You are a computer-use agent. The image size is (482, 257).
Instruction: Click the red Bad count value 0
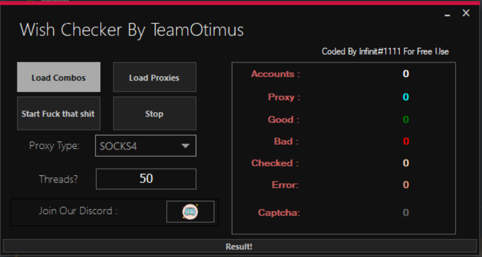click(x=406, y=142)
